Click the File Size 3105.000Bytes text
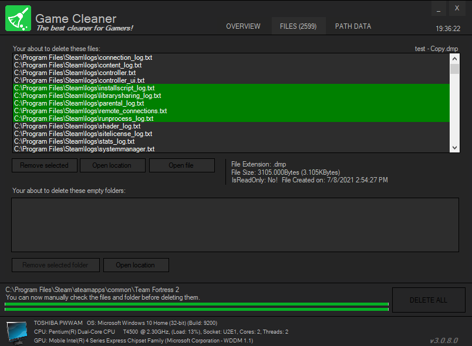The image size is (472, 346). (x=285, y=172)
